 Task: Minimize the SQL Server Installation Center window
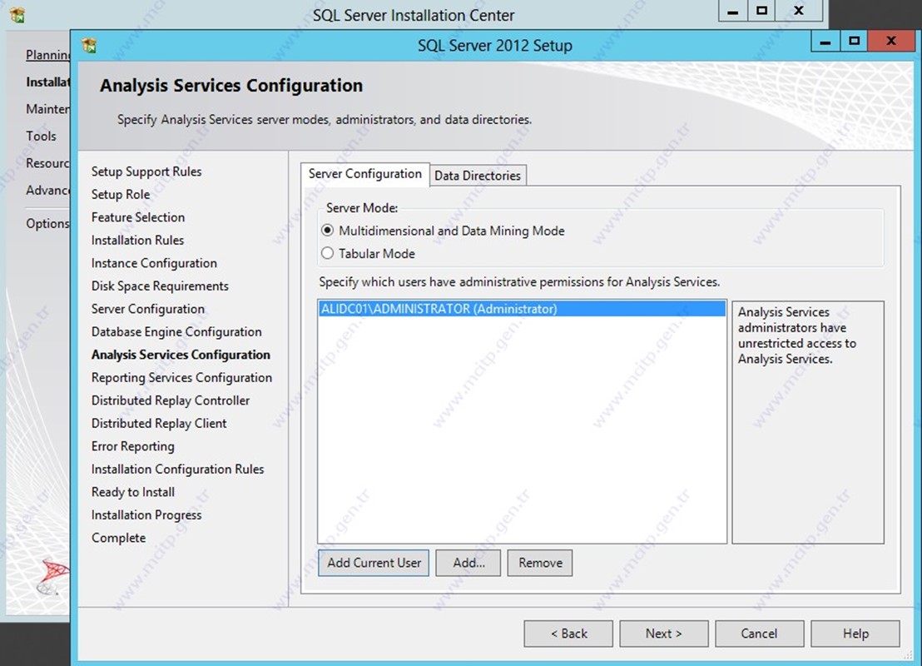(x=732, y=11)
